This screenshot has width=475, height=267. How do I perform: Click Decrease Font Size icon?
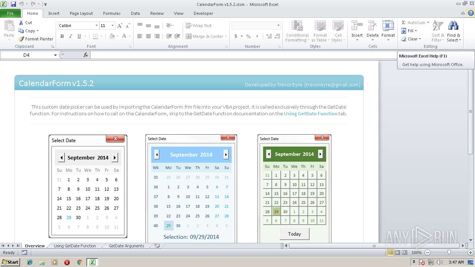(x=128, y=26)
